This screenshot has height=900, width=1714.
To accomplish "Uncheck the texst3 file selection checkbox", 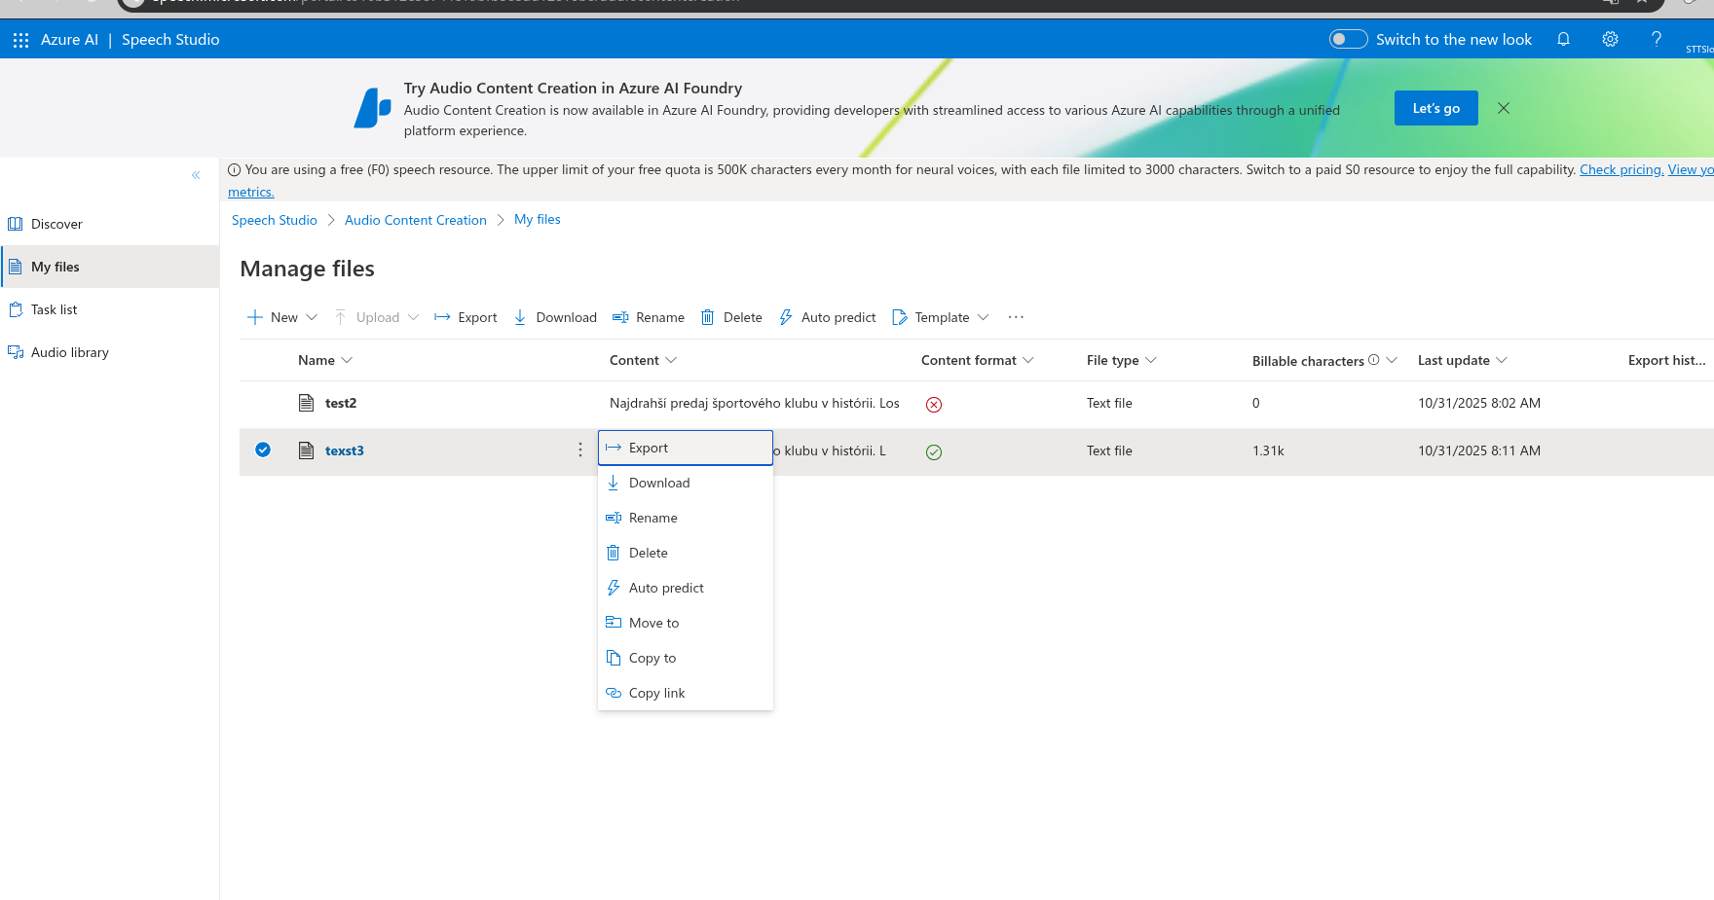I will click(x=263, y=450).
